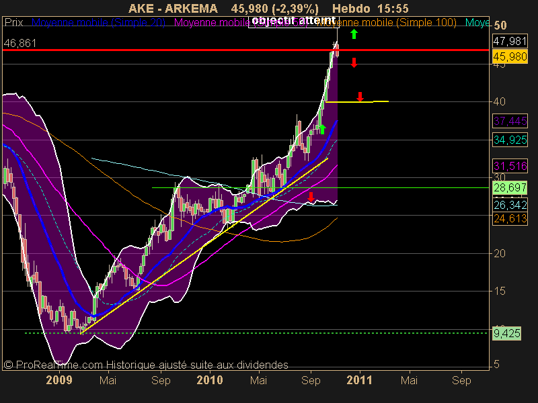Click the 26,342 value tag
This screenshot has width=538, height=403.
[x=510, y=205]
